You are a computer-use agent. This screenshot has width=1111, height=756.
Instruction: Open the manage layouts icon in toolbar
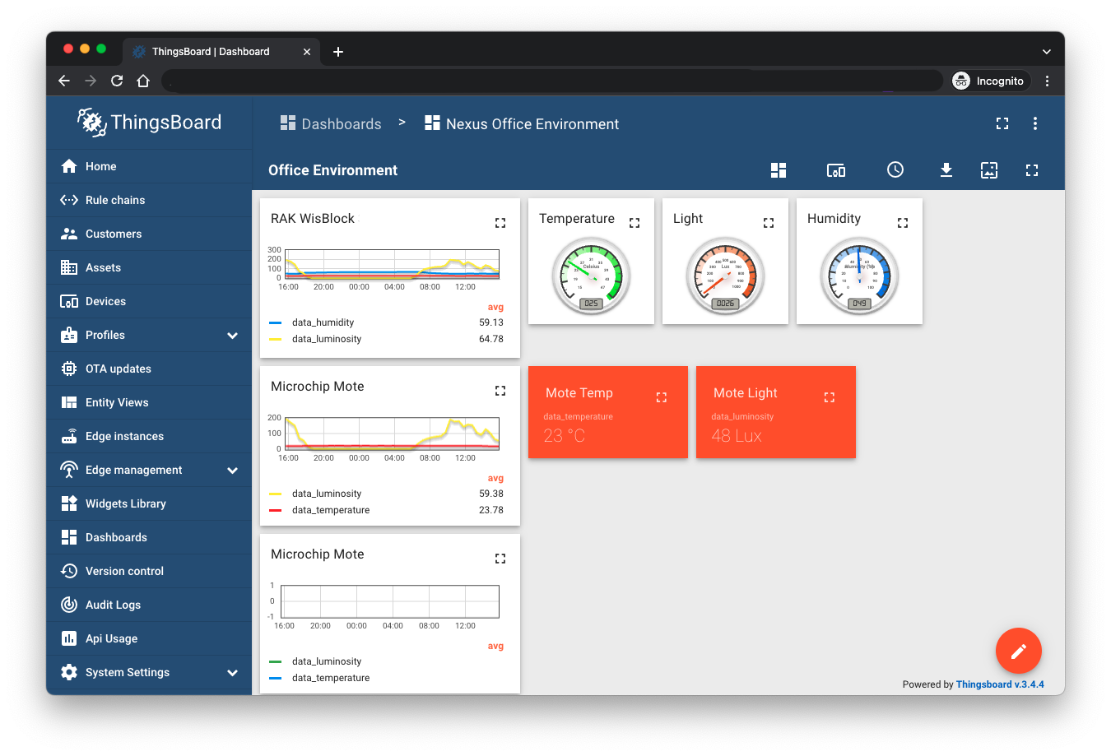(779, 170)
